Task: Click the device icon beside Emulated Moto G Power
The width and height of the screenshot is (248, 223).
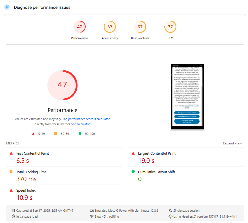Action: 92,210
